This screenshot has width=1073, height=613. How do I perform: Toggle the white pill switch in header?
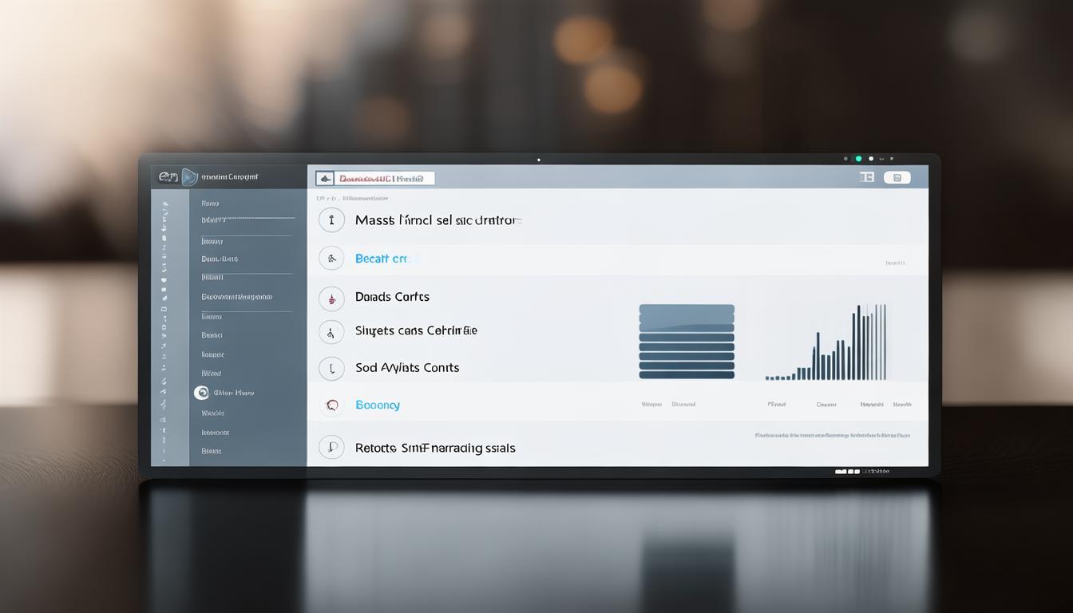pyautogui.click(x=897, y=177)
